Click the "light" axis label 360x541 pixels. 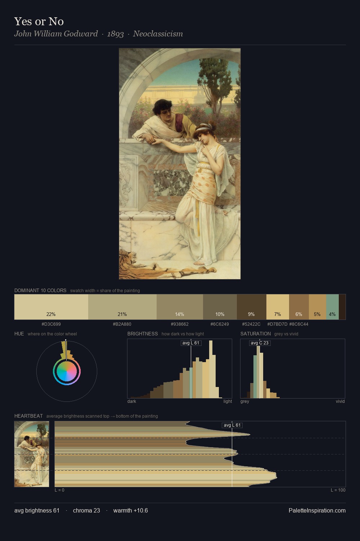click(x=228, y=401)
